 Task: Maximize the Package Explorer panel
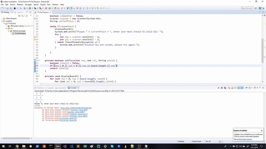[x=30, y=12]
